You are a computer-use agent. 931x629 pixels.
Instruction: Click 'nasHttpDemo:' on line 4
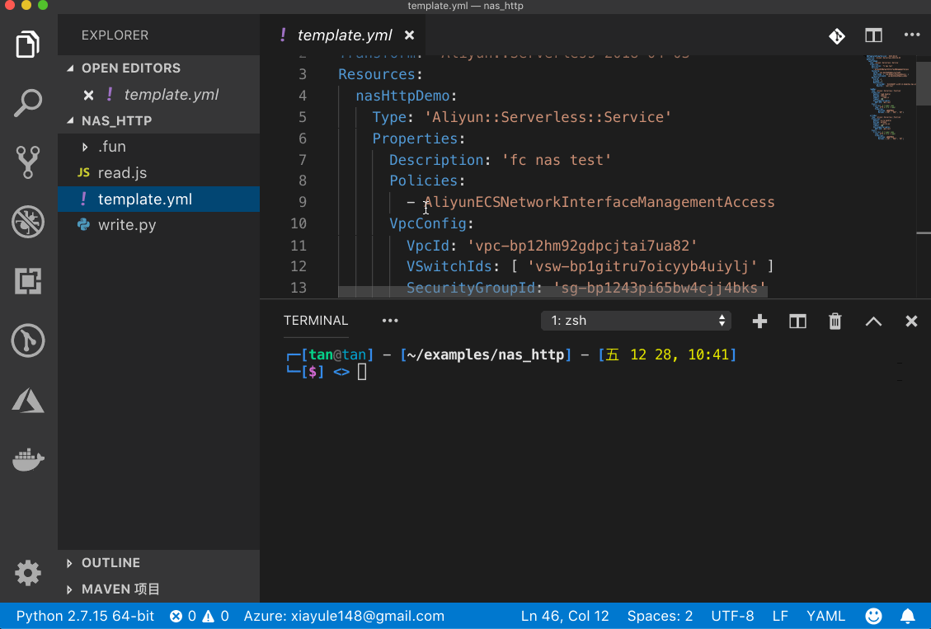[x=406, y=96]
